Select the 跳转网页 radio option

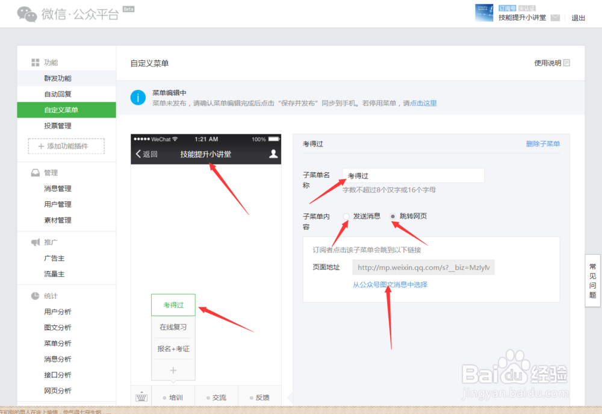point(394,216)
